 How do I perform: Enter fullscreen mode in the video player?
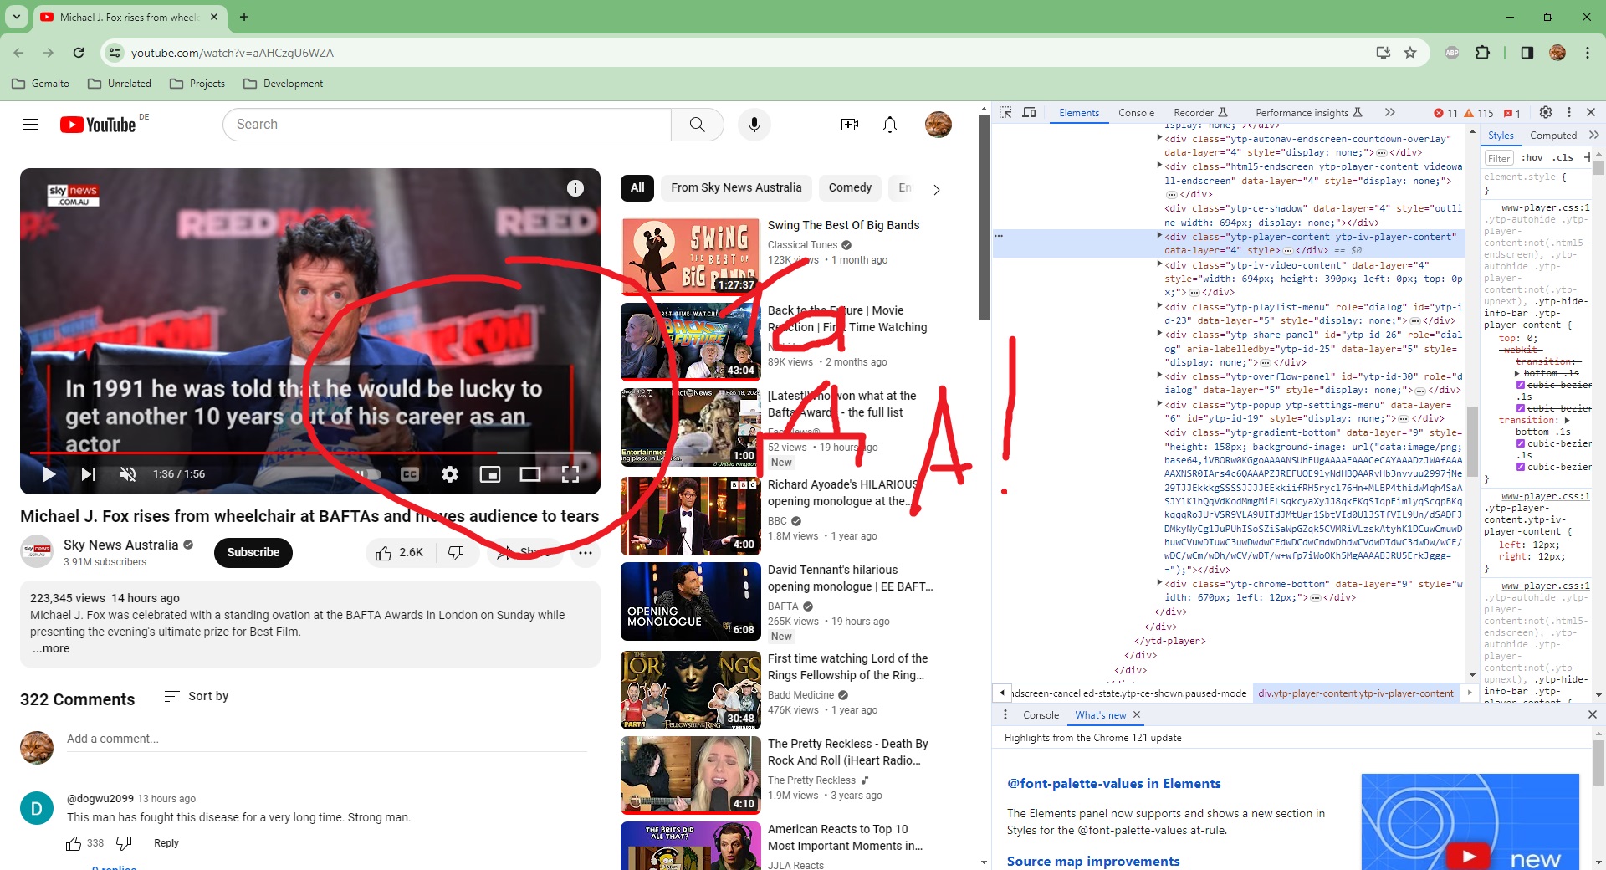(570, 474)
